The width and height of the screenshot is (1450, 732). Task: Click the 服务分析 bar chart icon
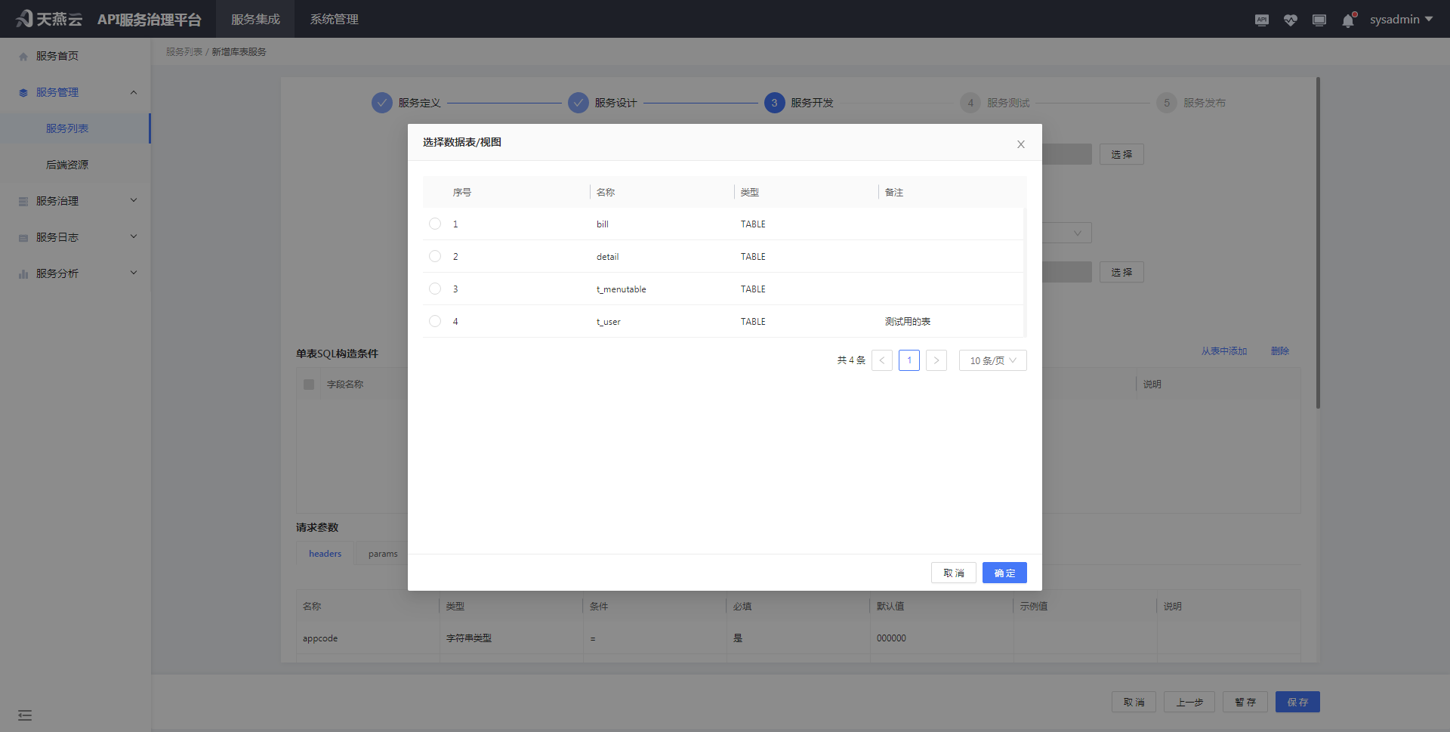pyautogui.click(x=23, y=273)
